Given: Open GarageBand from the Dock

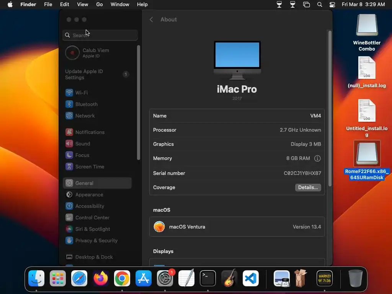Looking at the screenshot, I should click(229, 278).
